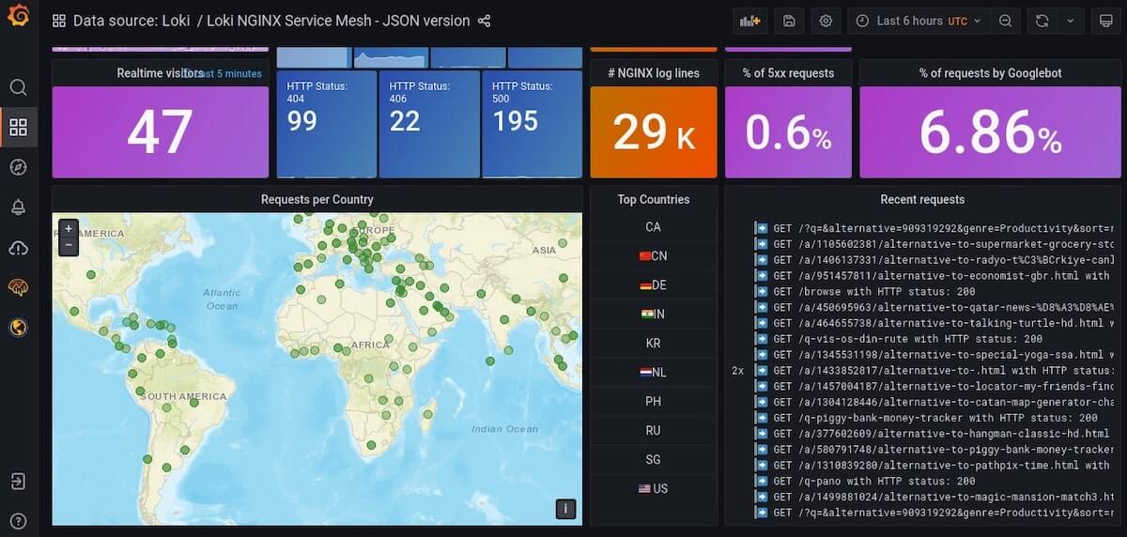Click the 29 K log lines value

tap(654, 132)
